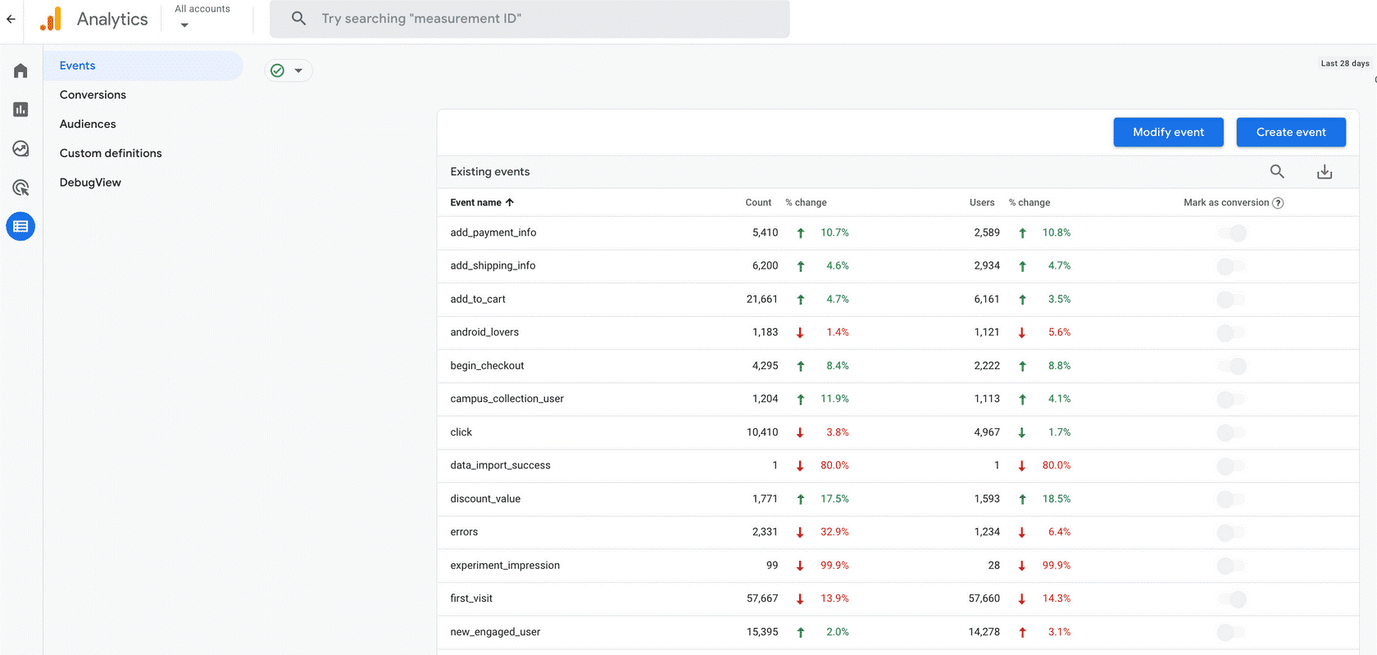Click the add_to_cart event name
The height and width of the screenshot is (655, 1377).
(478, 299)
